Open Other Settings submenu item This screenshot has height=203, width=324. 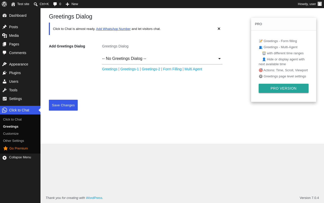(13, 141)
